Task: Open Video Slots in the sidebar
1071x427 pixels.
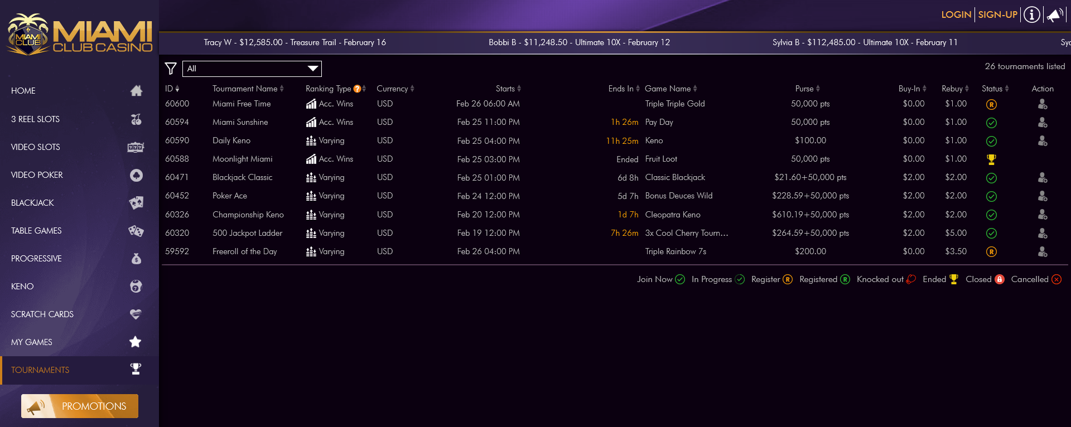Action: pos(78,147)
